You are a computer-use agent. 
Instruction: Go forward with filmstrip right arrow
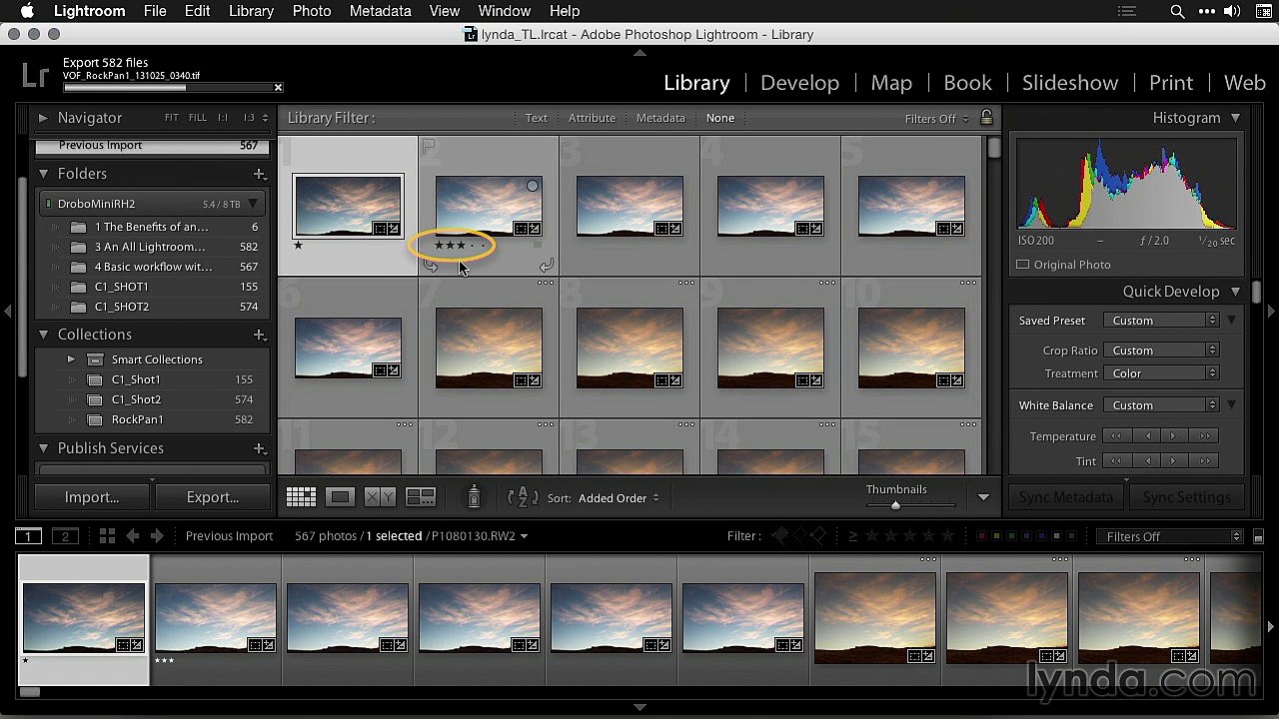pyautogui.click(x=157, y=536)
